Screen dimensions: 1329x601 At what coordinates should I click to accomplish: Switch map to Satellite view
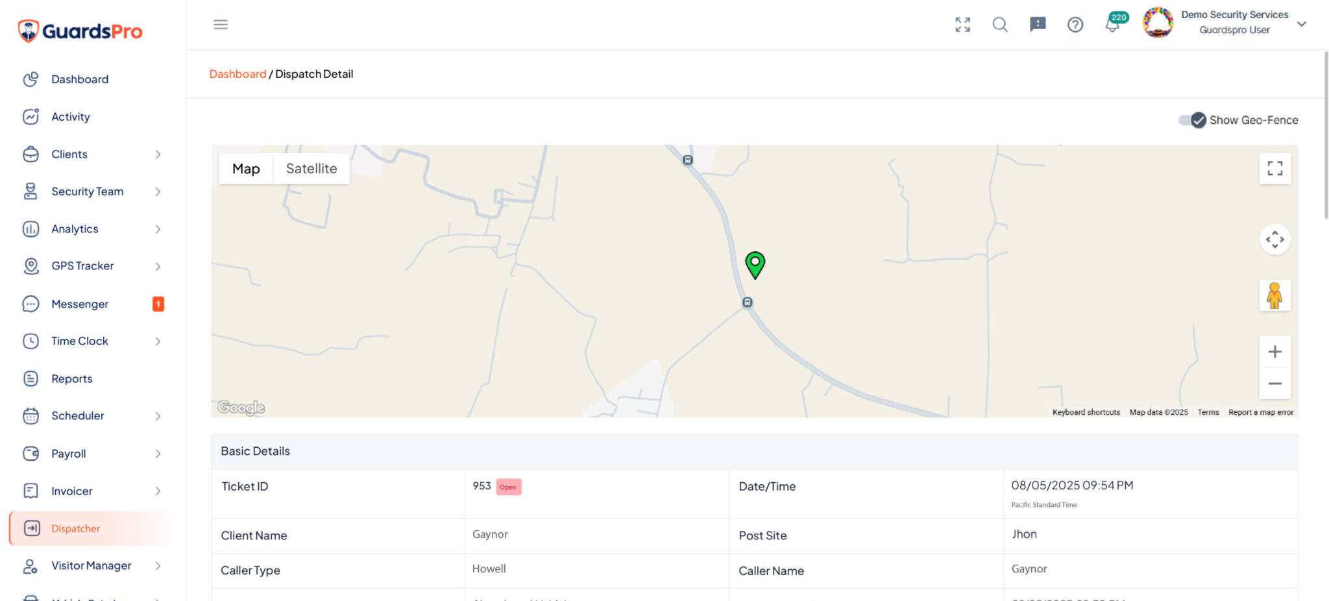click(311, 169)
